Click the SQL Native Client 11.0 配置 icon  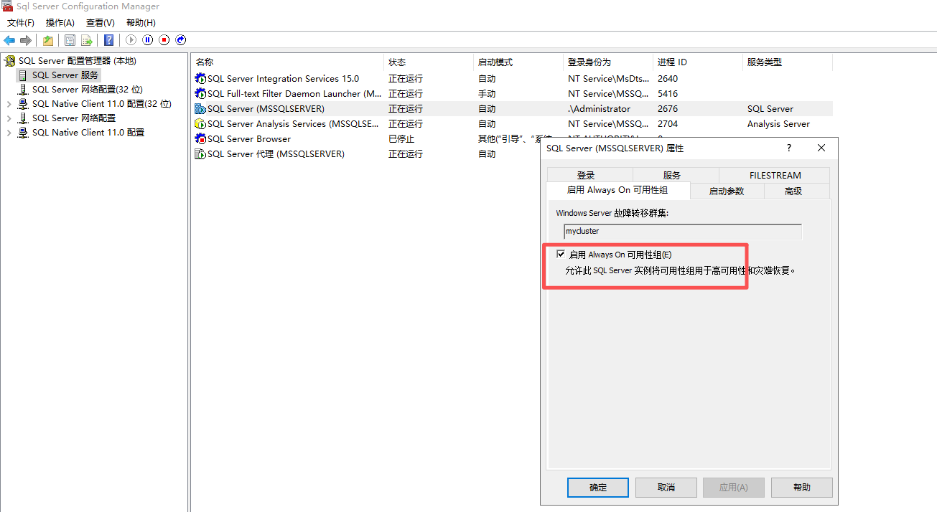pyautogui.click(x=23, y=133)
